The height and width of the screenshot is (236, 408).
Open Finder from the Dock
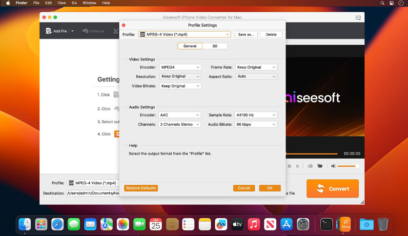pyautogui.click(x=25, y=224)
